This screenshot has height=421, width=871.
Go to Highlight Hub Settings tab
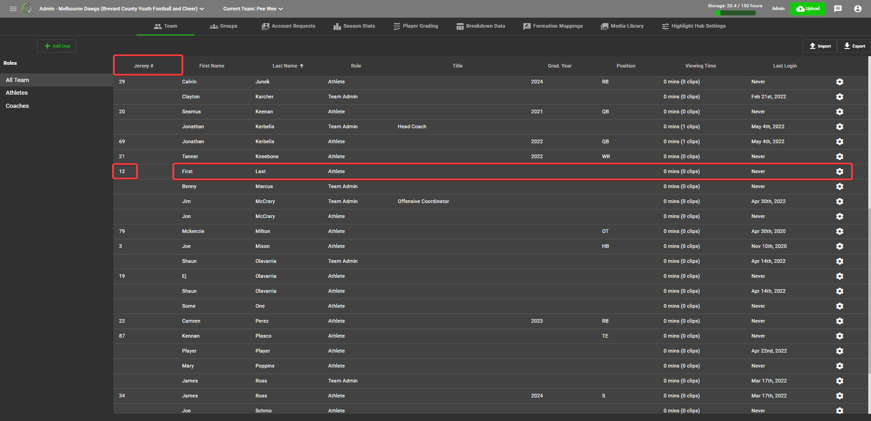(x=694, y=26)
